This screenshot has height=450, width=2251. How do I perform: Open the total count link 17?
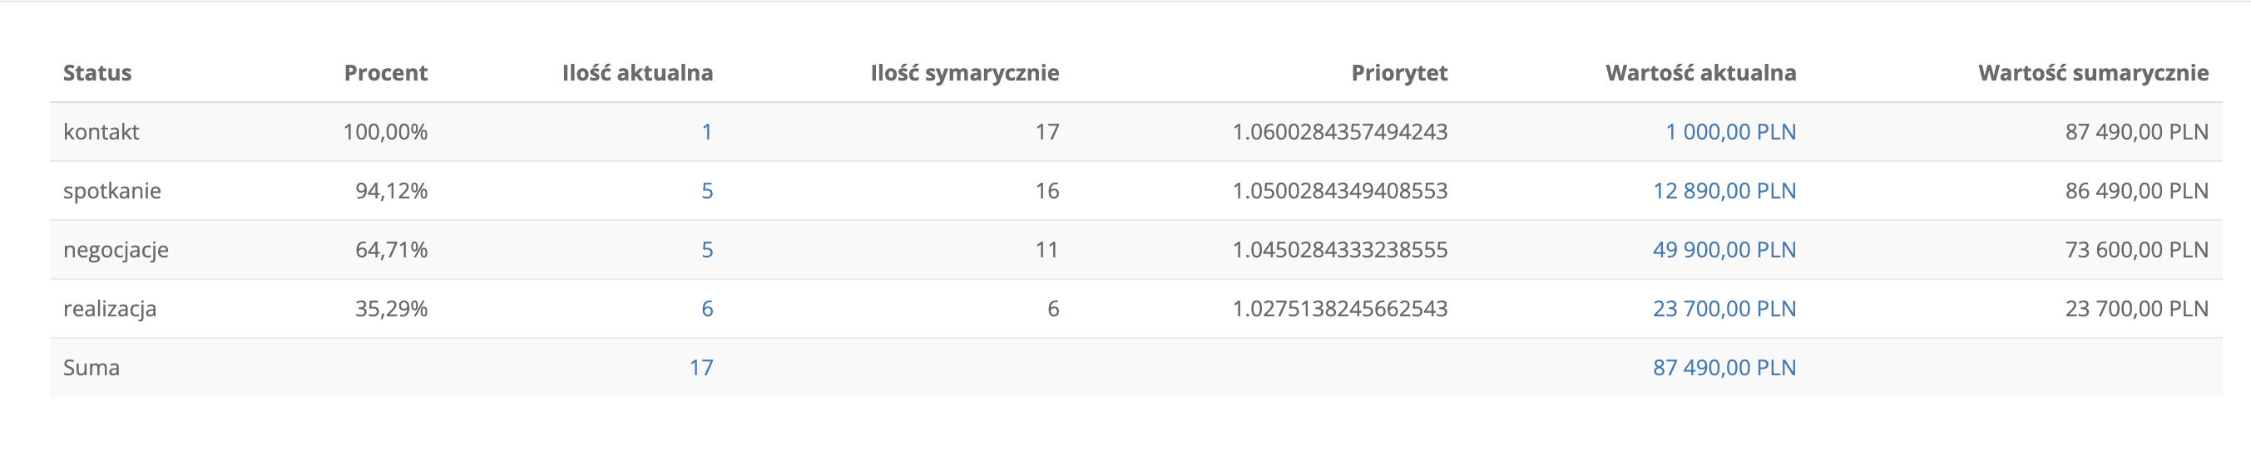700,367
